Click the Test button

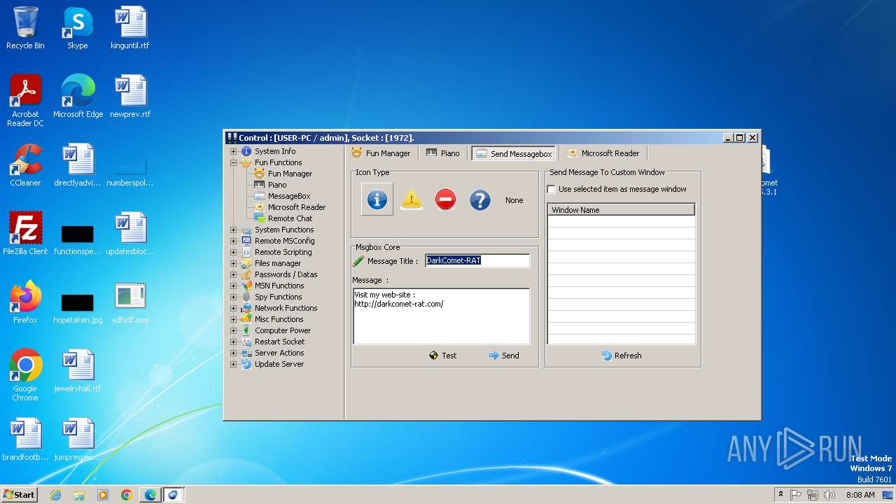pyautogui.click(x=442, y=356)
